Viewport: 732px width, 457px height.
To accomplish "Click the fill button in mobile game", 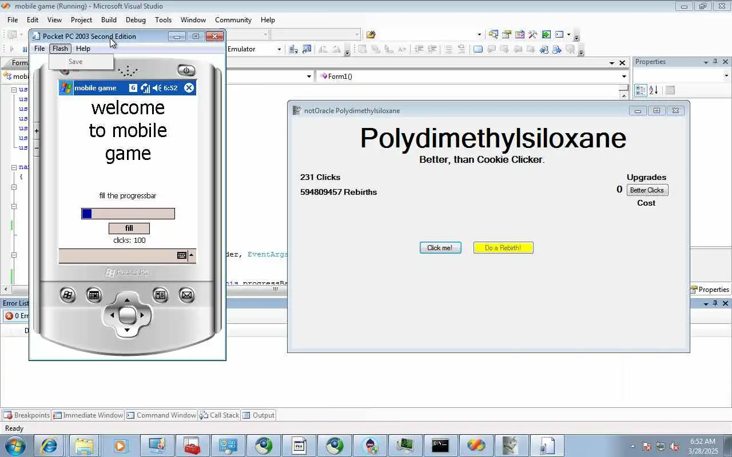I will coord(129,228).
